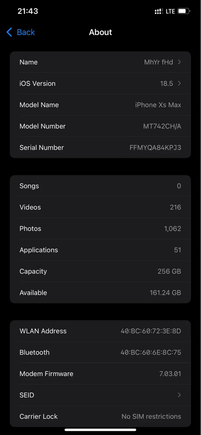Tap the clock showing 21:43
The height and width of the screenshot is (435, 201).
28,11
